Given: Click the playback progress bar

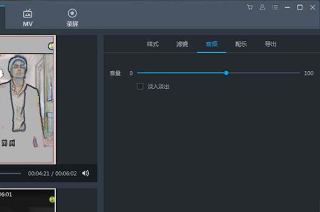Looking at the screenshot, I should coord(10,173).
